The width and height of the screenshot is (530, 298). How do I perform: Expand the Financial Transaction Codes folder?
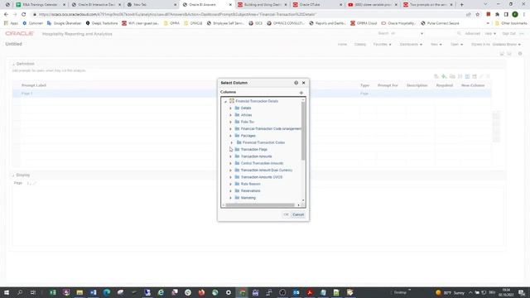coord(232,142)
